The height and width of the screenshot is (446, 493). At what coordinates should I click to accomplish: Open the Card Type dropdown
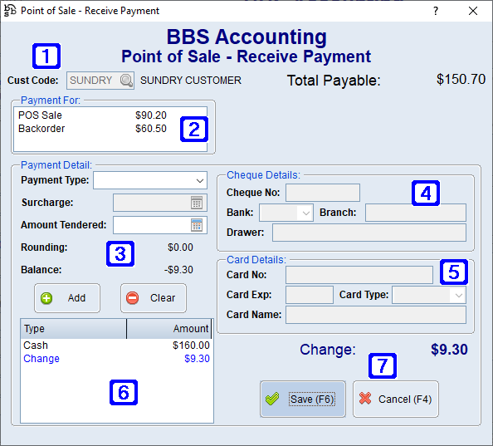459,296
